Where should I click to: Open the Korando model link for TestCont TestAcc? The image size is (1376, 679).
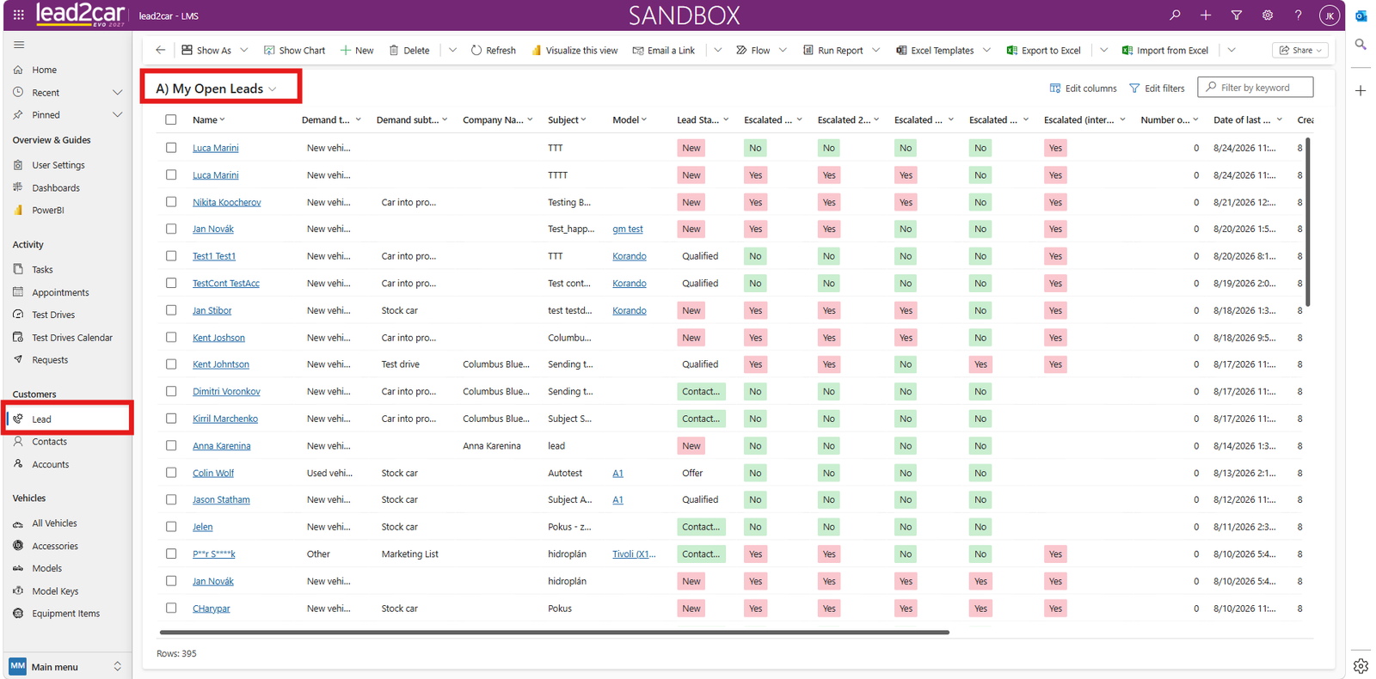[630, 284]
